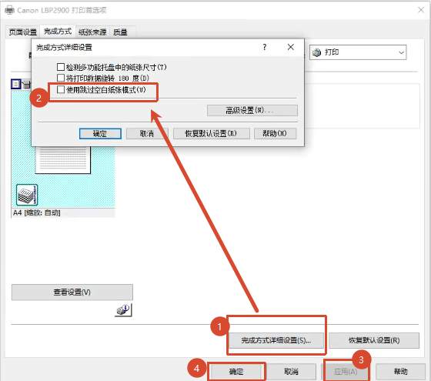Toggle 将打印数据旋转 180 度 checkbox
Image resolution: width=431 pixels, height=381 pixels.
point(61,78)
